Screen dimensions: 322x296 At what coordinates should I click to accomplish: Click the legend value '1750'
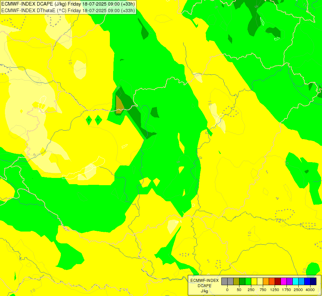tap(286, 290)
